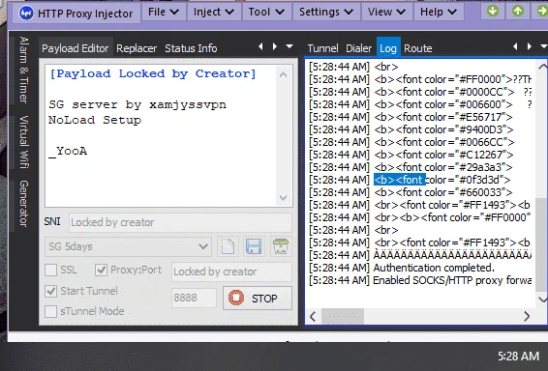Open tab list dropdown arrow in Payload panel
548x371 pixels.
[x=289, y=46]
